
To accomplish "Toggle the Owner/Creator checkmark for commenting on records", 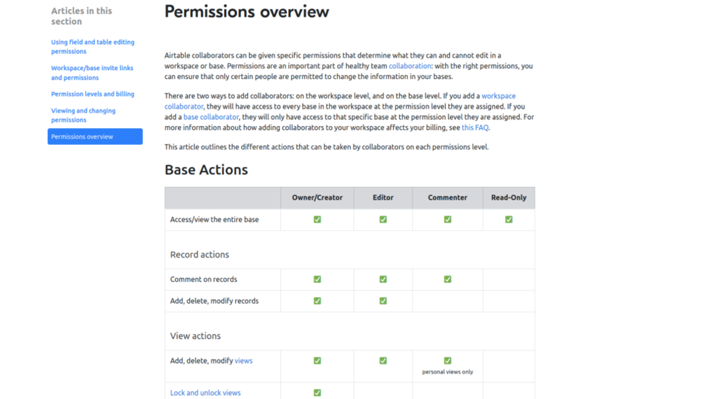I will click(317, 279).
